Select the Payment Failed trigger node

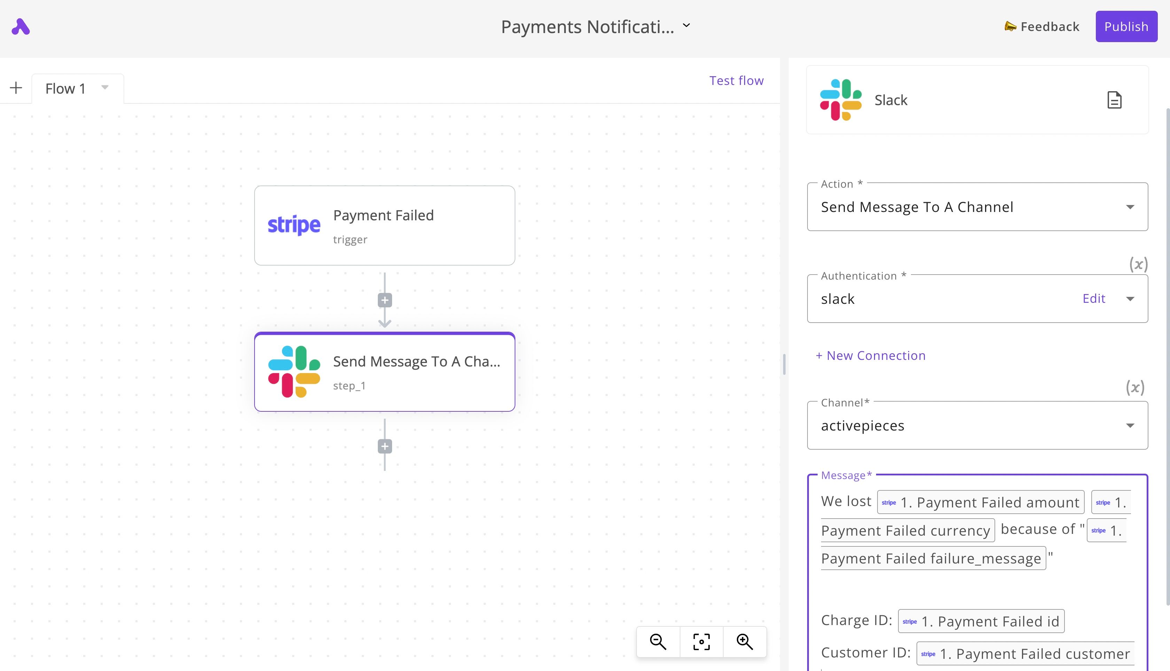click(384, 226)
